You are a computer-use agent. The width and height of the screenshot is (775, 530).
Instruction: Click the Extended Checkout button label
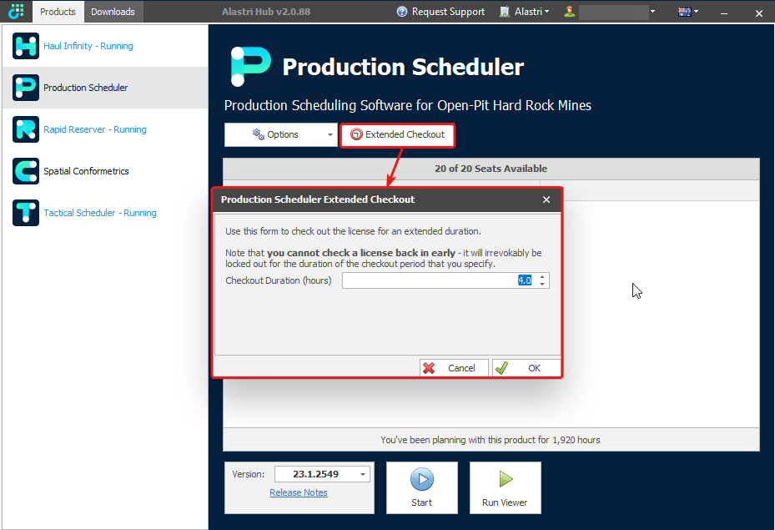coord(405,134)
